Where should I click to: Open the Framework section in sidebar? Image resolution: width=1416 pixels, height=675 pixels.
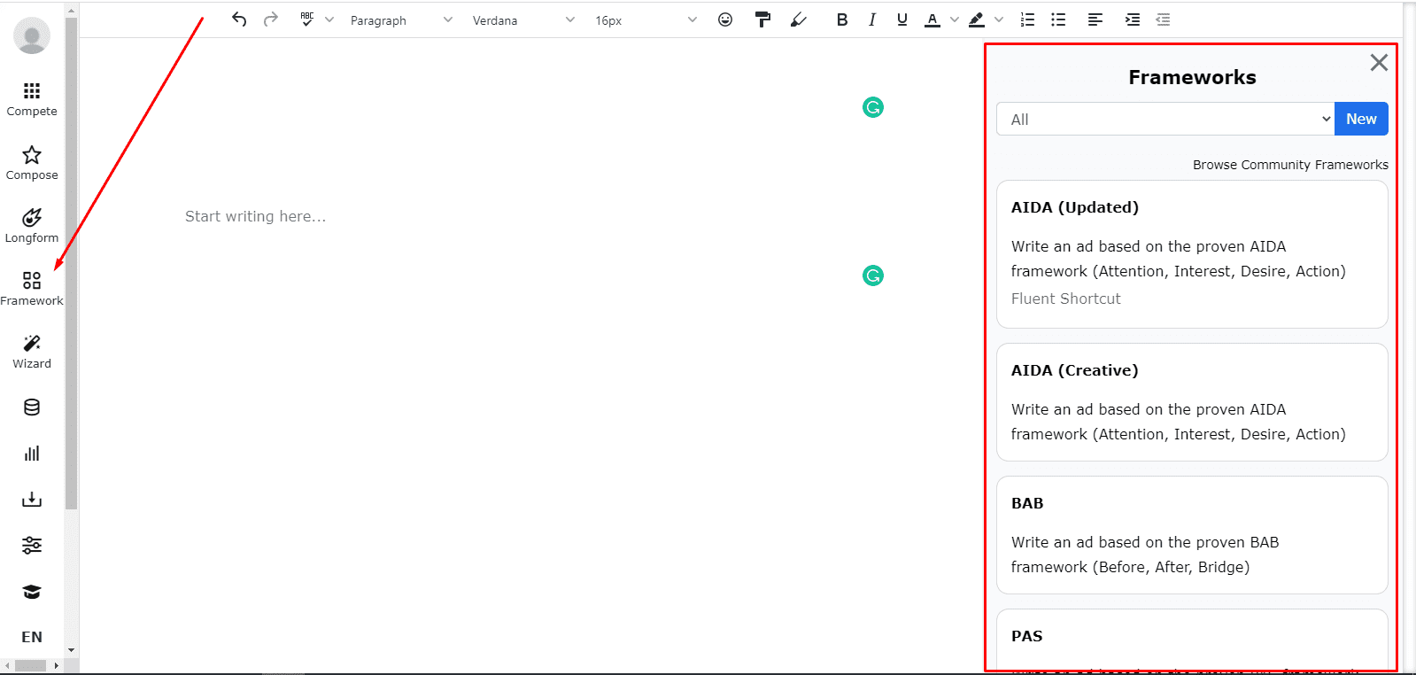point(32,289)
